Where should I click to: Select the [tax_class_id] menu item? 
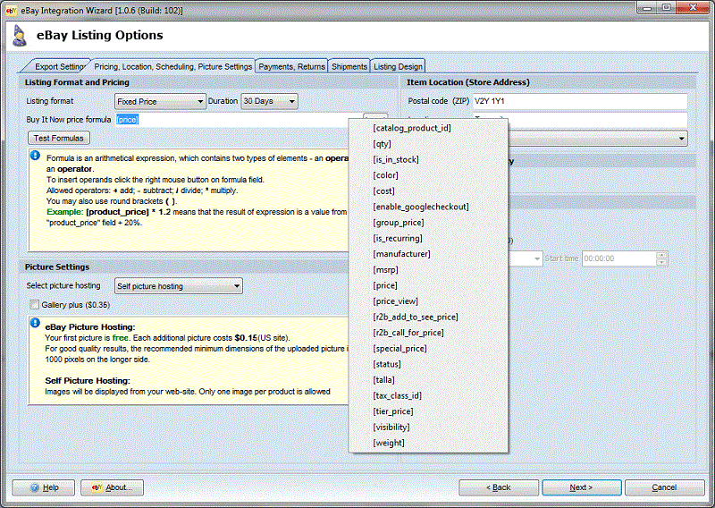coord(428,395)
